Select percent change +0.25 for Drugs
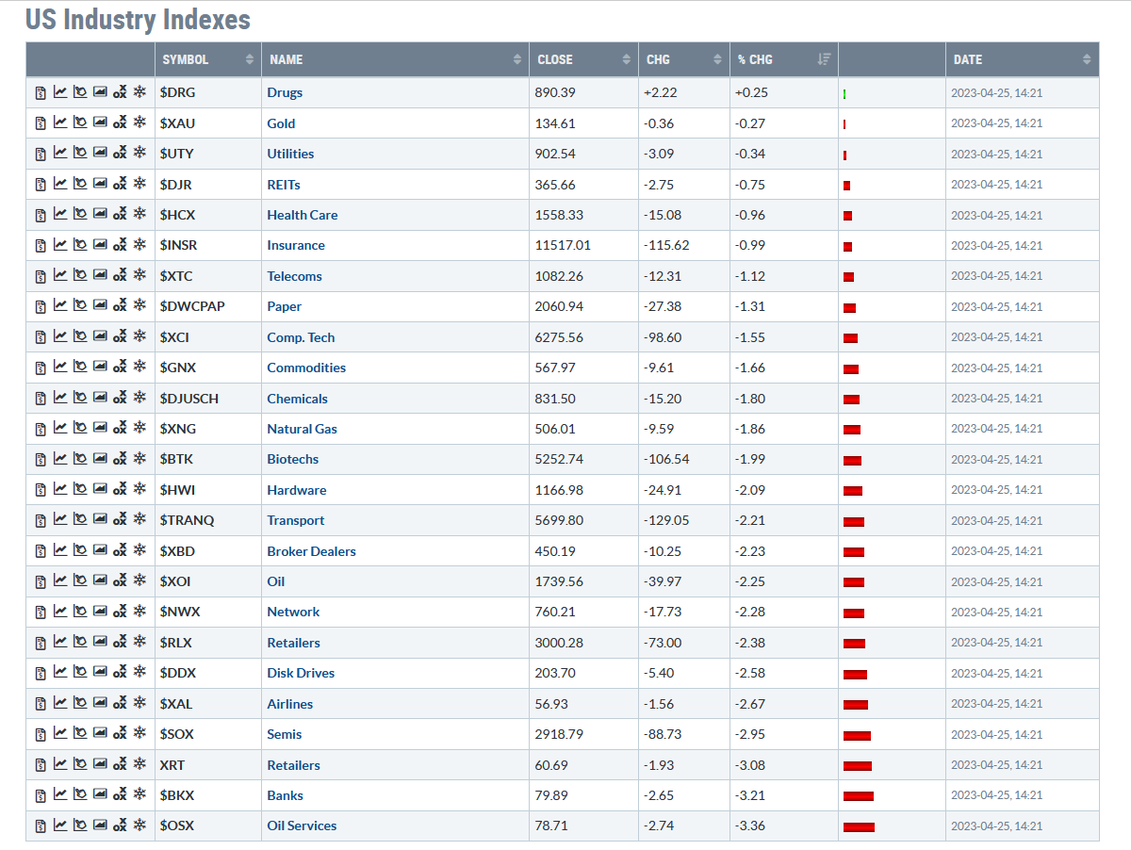Image resolution: width=1131 pixels, height=850 pixels. click(751, 92)
